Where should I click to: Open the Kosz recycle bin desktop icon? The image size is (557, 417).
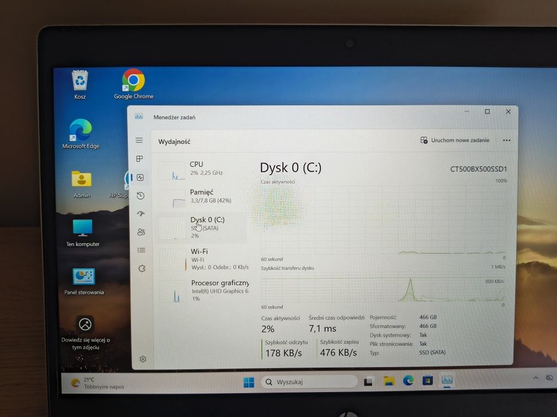coord(80,85)
